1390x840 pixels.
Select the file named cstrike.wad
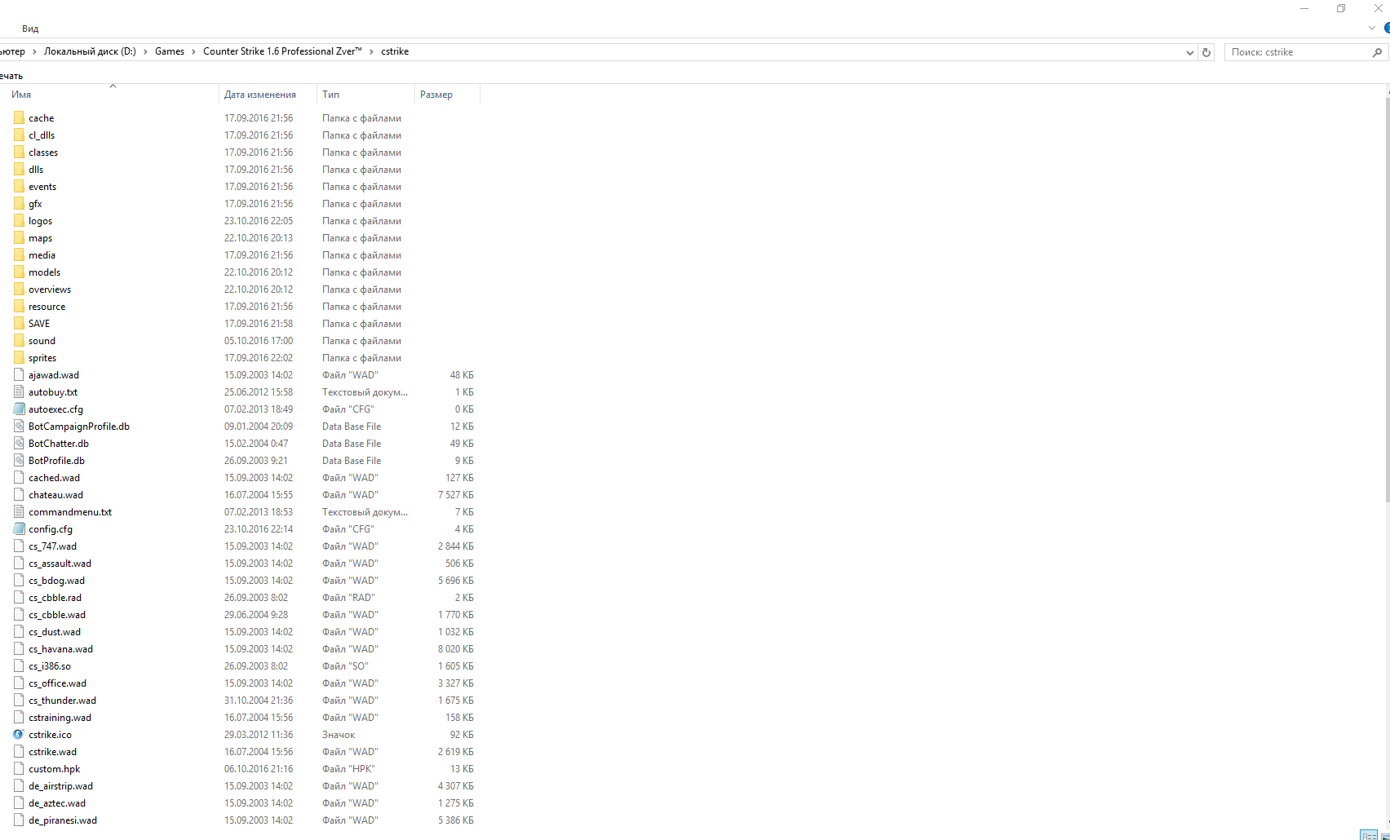click(x=52, y=752)
